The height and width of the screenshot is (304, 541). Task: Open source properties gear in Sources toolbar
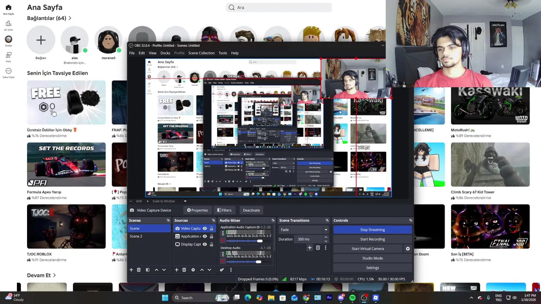point(193,270)
